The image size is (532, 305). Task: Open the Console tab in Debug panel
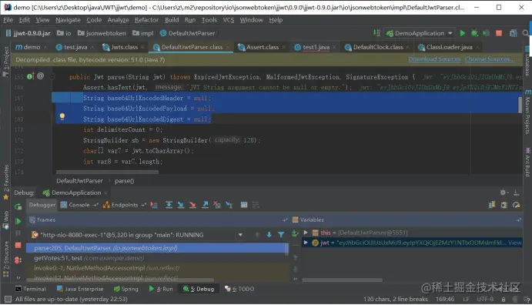[x=79, y=205]
